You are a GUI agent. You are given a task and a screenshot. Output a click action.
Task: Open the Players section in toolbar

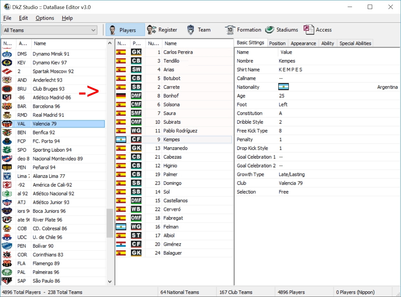[125, 30]
